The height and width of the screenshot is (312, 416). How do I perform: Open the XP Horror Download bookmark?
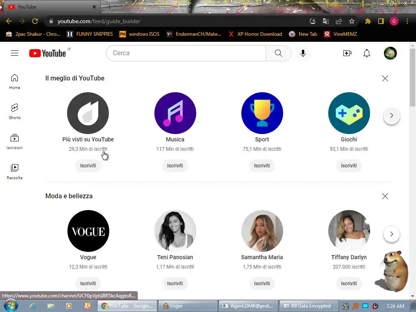tap(256, 34)
